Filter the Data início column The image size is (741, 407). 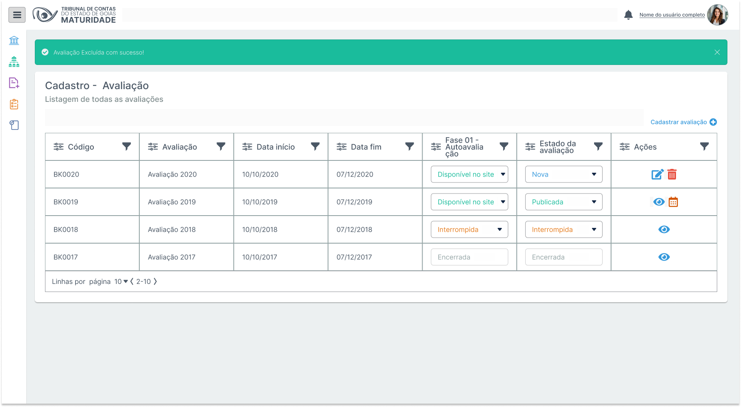315,146
